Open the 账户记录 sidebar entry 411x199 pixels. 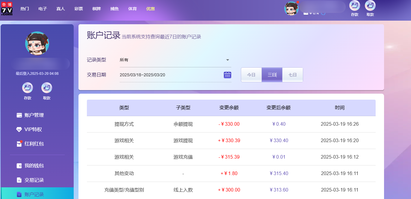(31, 194)
